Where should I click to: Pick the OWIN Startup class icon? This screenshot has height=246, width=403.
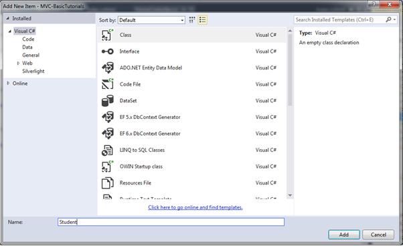pyautogui.click(x=107, y=166)
